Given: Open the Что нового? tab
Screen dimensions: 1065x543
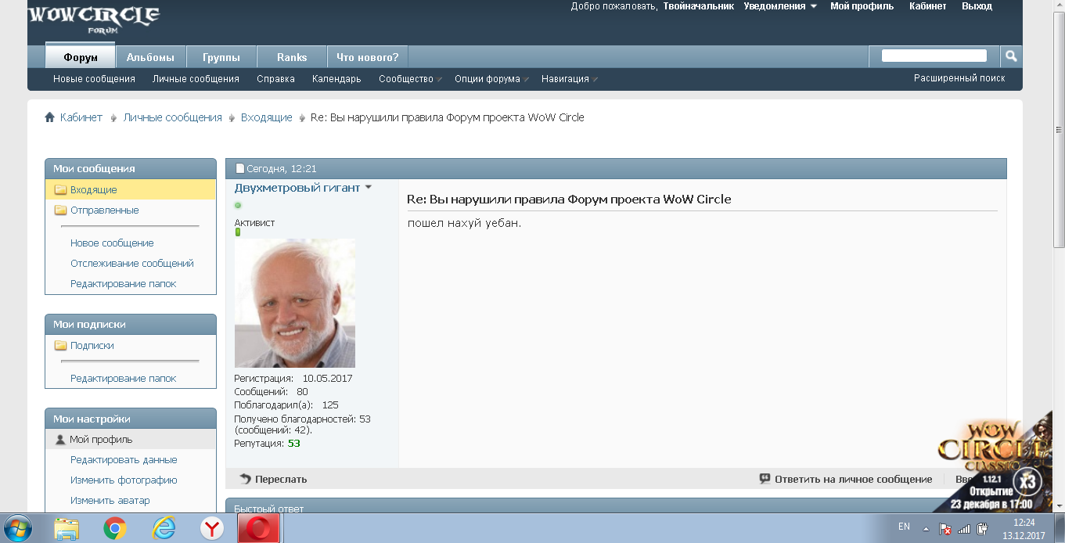Looking at the screenshot, I should pyautogui.click(x=367, y=57).
